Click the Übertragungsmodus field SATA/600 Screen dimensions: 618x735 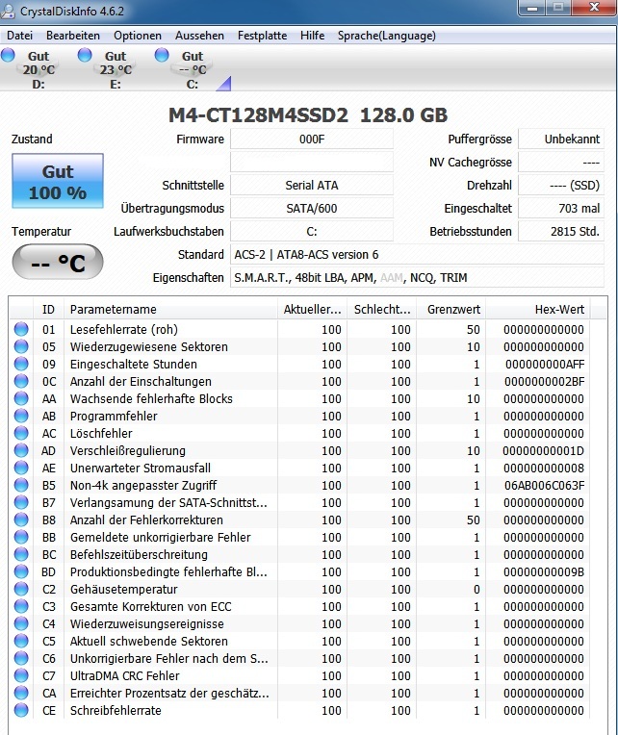click(x=312, y=208)
